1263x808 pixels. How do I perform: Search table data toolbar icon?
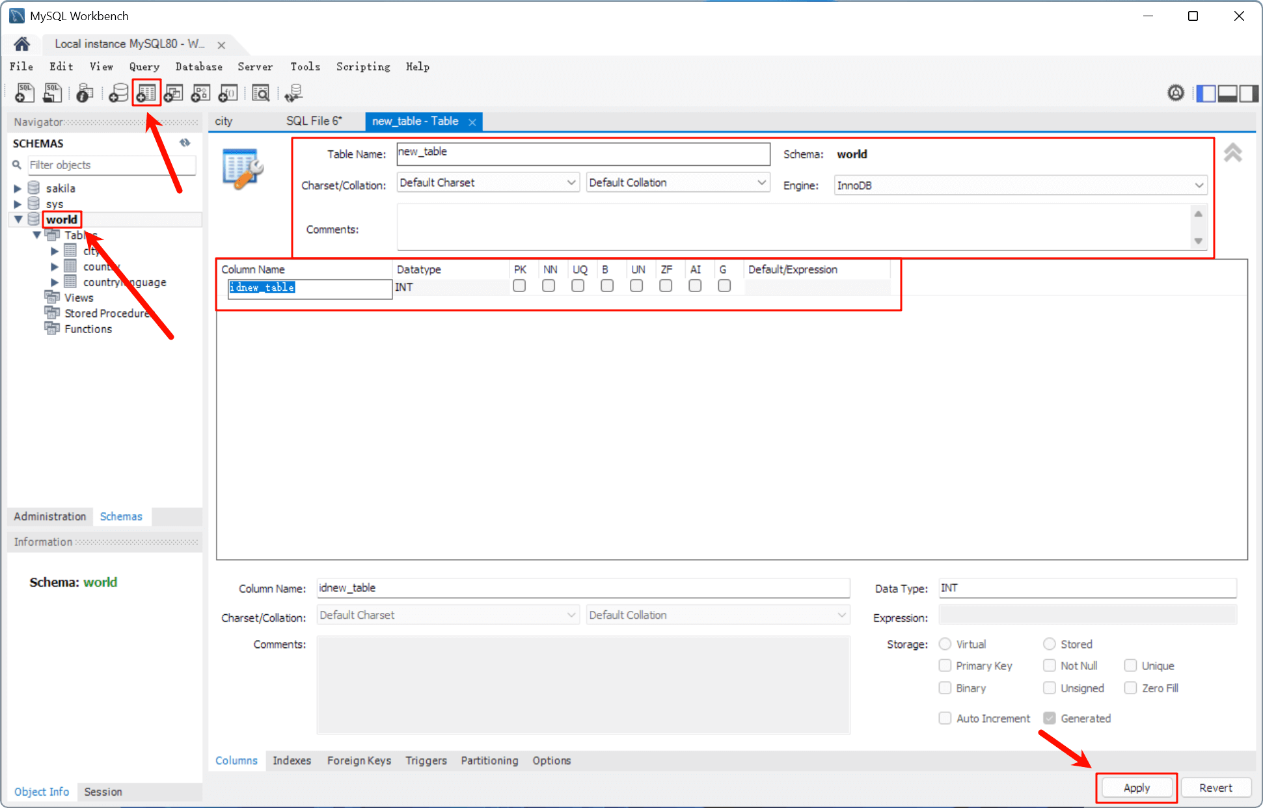(260, 93)
